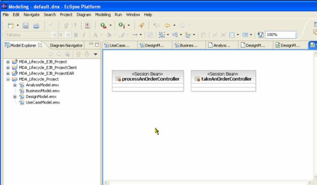This screenshot has width=317, height=185.
Task: Open the Diagram menu
Action: (83, 15)
